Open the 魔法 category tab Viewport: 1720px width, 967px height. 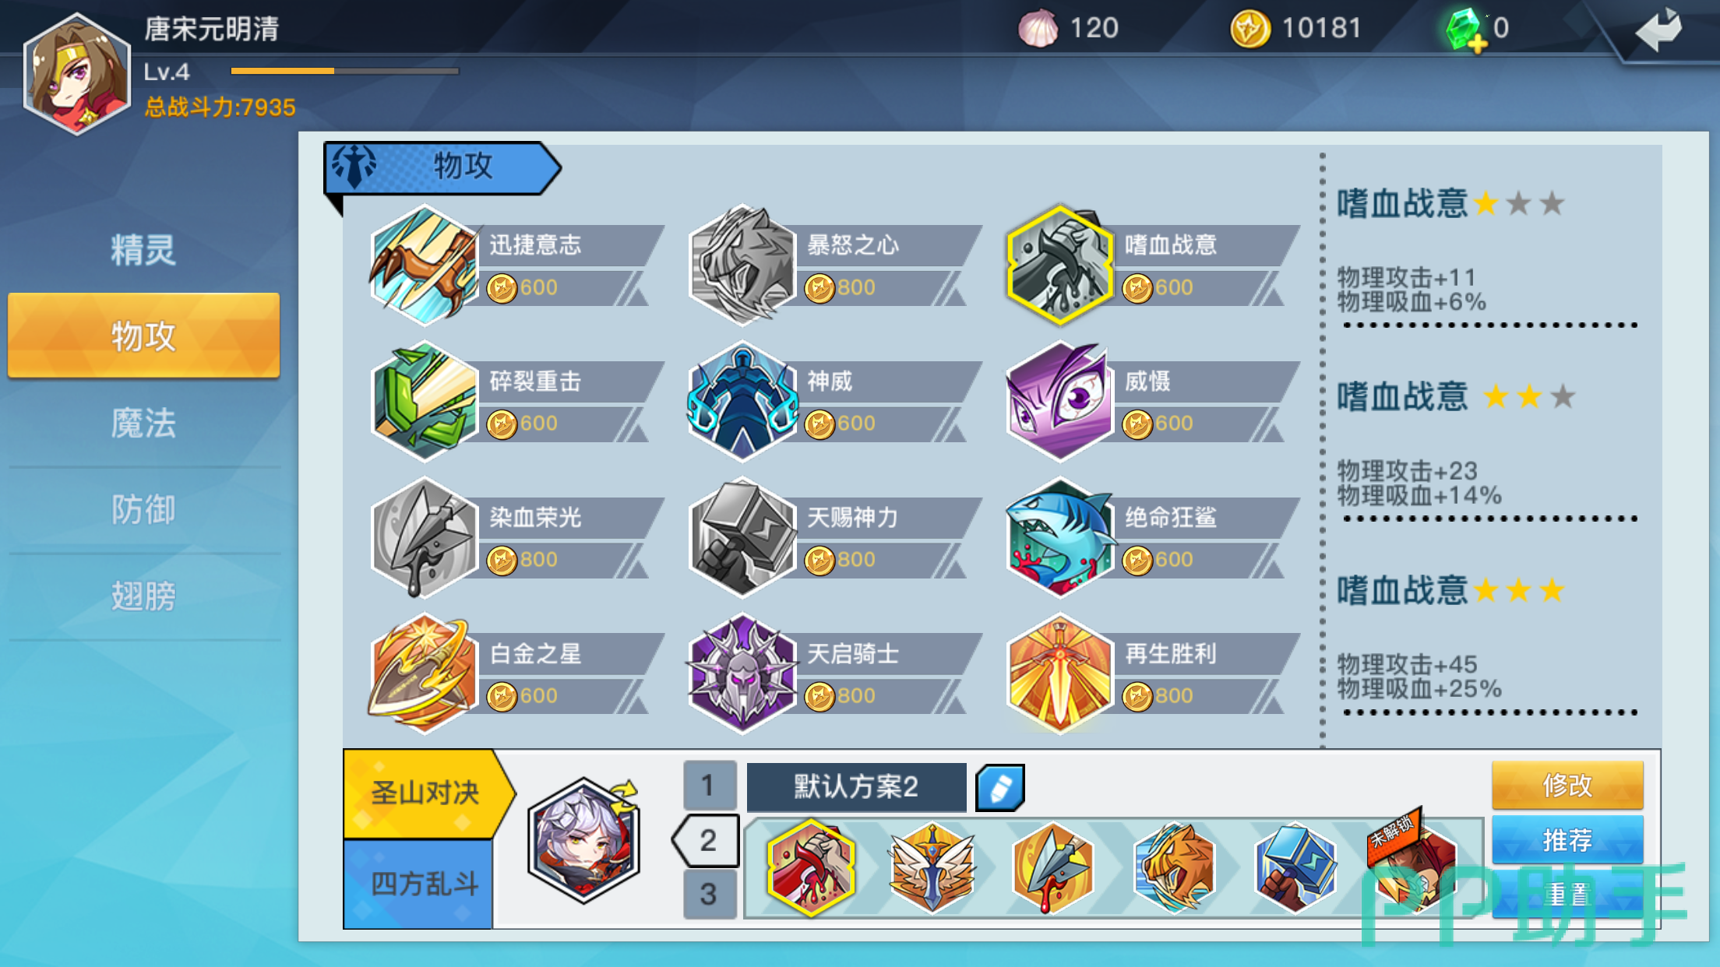click(x=143, y=424)
